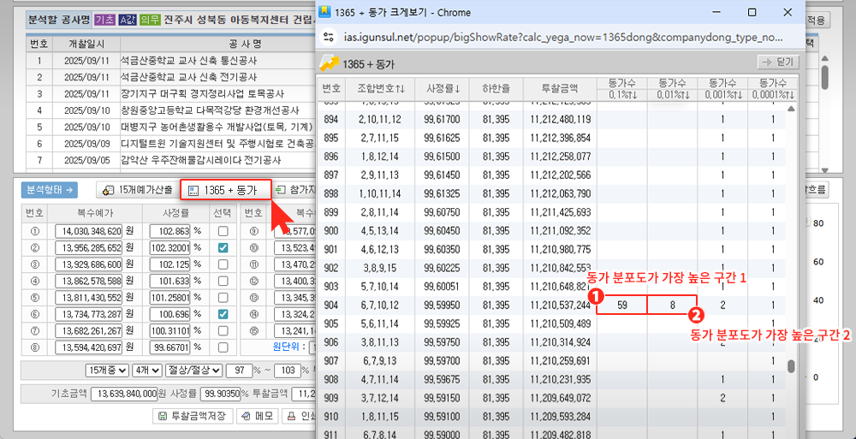The height and width of the screenshot is (439, 856).
Task: Click 사정률 field 102.863
Action: (169, 232)
